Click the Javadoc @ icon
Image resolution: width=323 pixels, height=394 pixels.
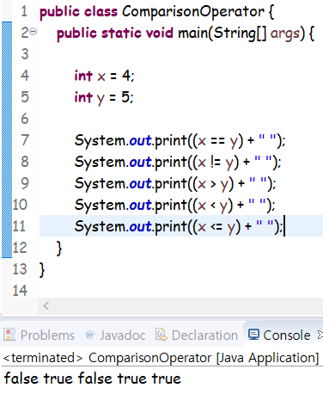(x=90, y=335)
